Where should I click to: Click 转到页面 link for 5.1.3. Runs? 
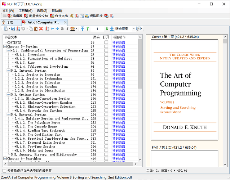tap(119, 62)
